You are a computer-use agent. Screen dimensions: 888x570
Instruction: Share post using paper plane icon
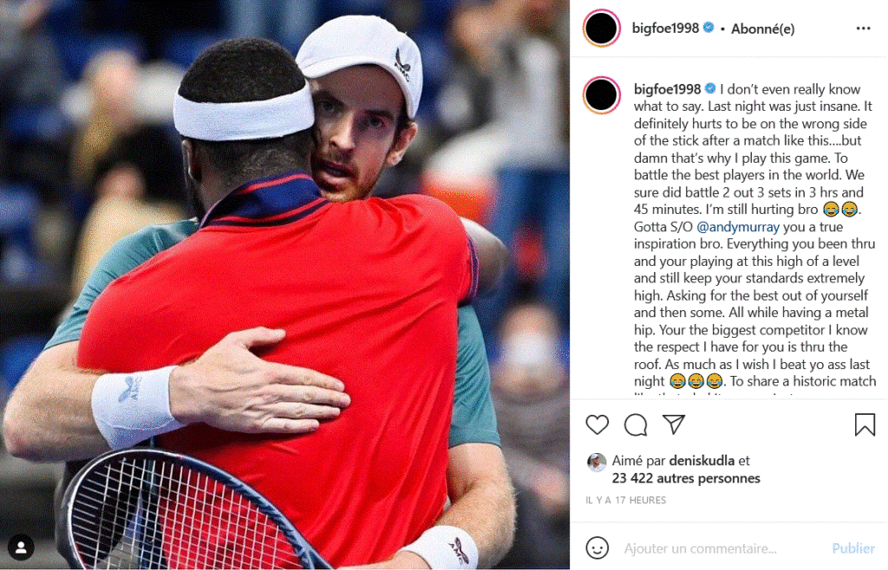point(674,424)
